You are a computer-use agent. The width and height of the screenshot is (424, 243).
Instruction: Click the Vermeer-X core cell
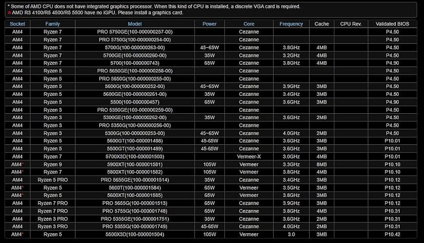249,156
